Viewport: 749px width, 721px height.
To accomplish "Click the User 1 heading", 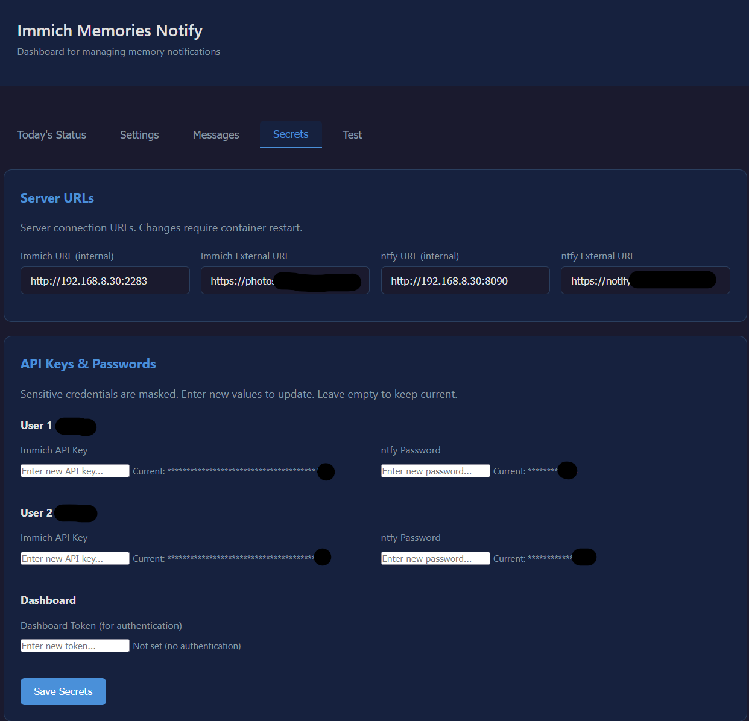I will (x=36, y=426).
